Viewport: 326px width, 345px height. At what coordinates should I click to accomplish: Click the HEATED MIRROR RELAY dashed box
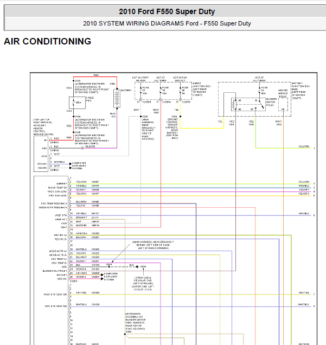tap(283, 105)
